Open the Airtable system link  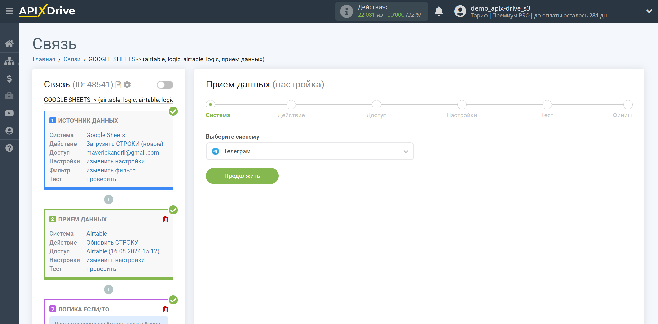coord(97,233)
